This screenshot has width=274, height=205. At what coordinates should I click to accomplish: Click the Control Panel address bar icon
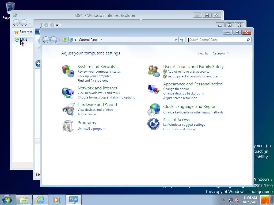click(71, 40)
